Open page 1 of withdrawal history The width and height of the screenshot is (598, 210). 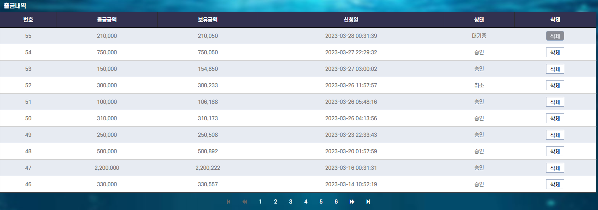(260, 202)
